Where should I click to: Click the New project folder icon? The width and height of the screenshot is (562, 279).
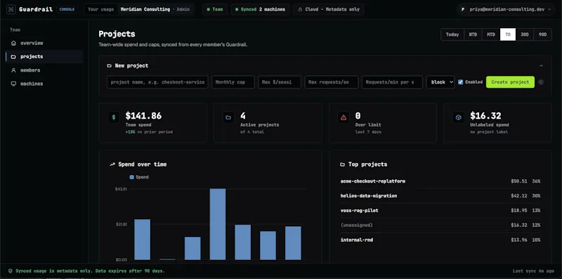[x=110, y=66]
